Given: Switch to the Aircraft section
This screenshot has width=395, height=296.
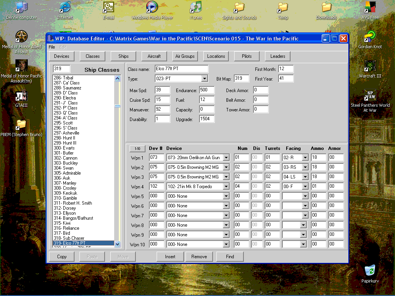Looking at the screenshot, I should [154, 56].
